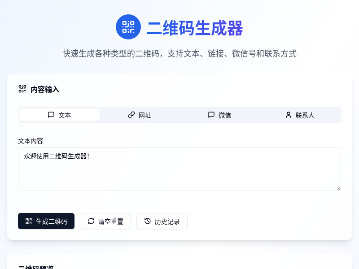Image resolution: width=359 pixels, height=269 pixels.
Task: Open 历史记录 history button
Action: pyautogui.click(x=162, y=221)
